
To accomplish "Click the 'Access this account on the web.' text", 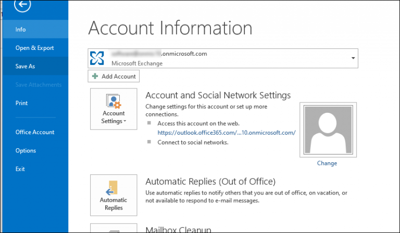I will pyautogui.click(x=198, y=123).
